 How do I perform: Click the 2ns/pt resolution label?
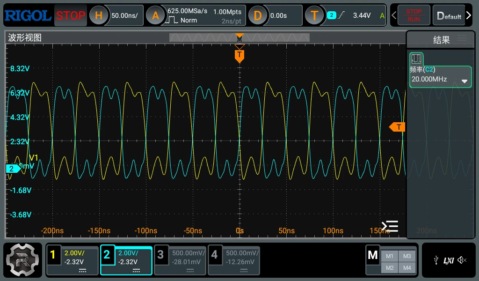231,21
